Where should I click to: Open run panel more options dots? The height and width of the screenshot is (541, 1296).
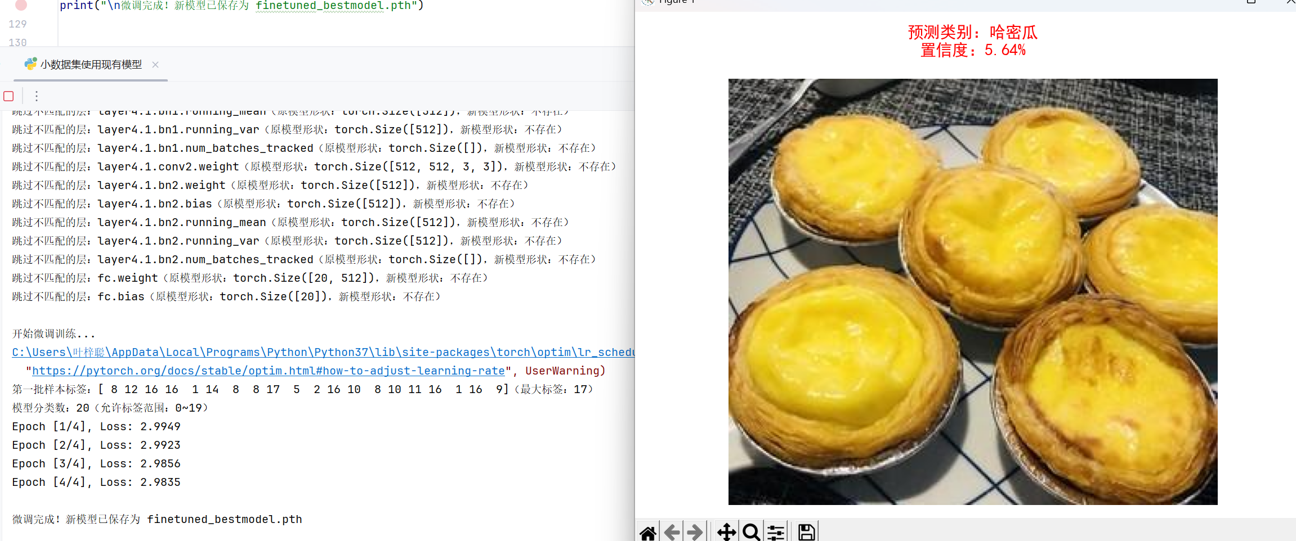click(x=37, y=96)
